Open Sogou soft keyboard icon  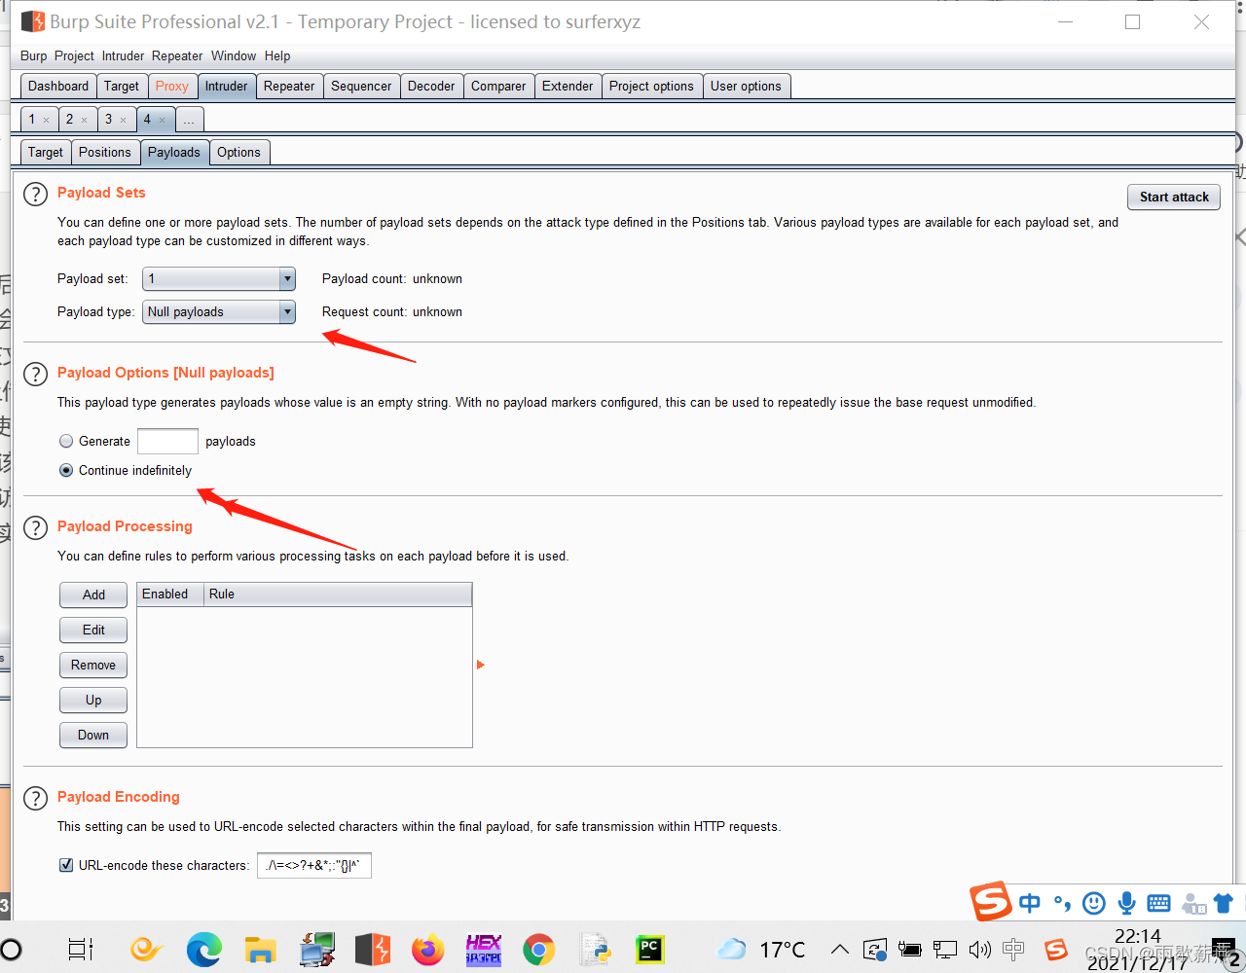click(x=1158, y=903)
